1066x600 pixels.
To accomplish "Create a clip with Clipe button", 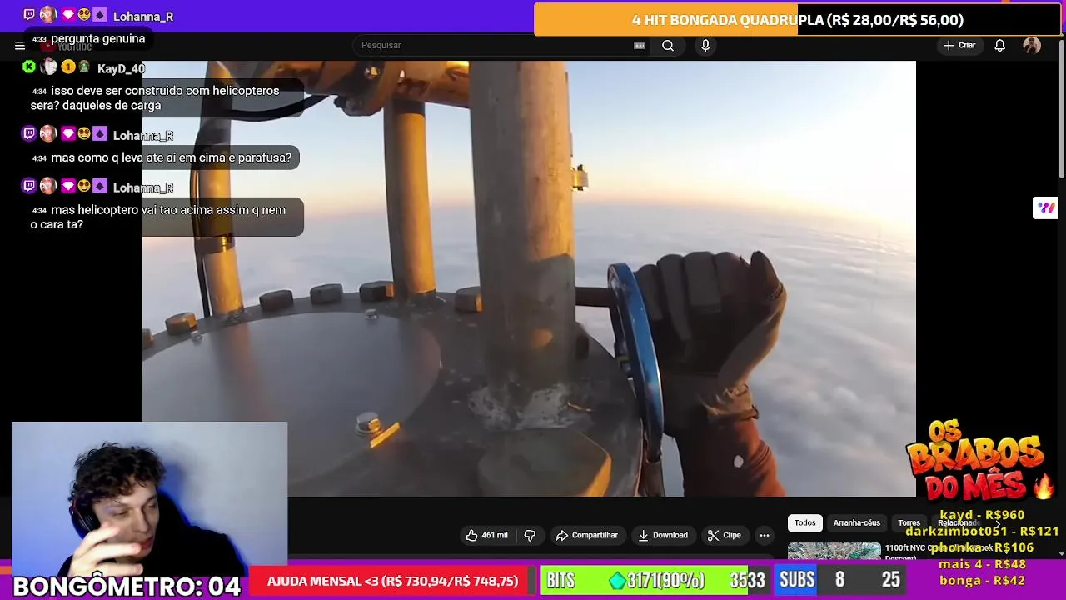I will (x=724, y=535).
